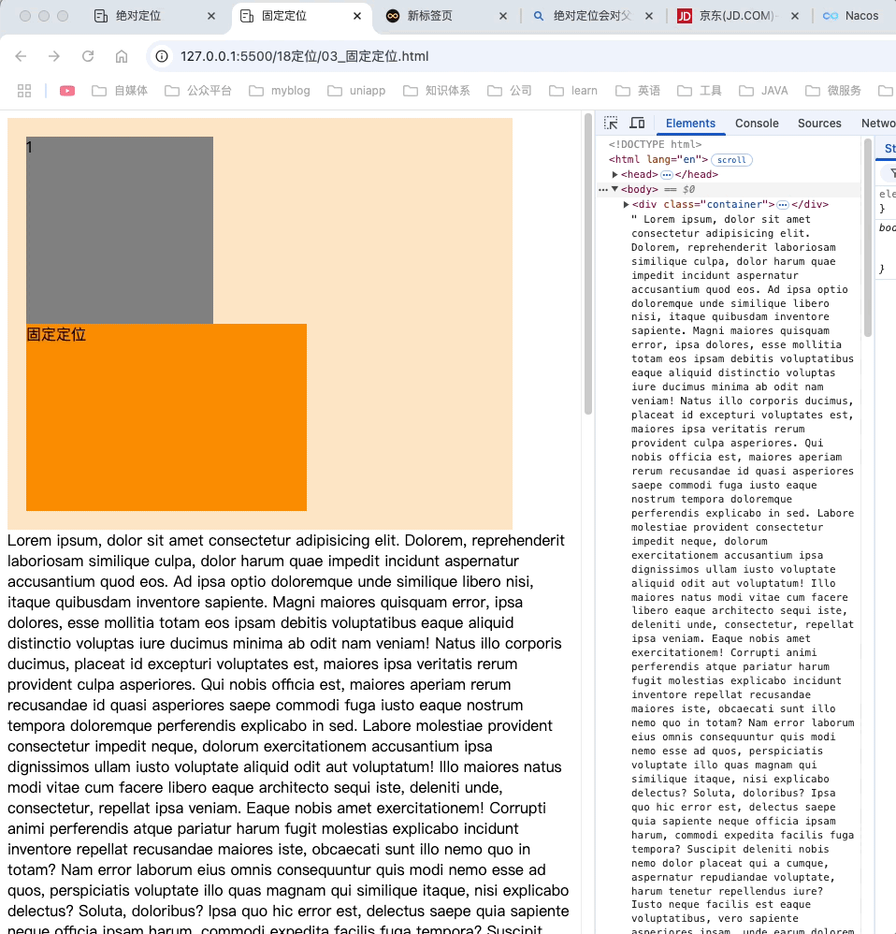Viewport: 896px width, 934px height.
Task: Open the 知识体系 bookmark folder
Action: [x=437, y=91]
